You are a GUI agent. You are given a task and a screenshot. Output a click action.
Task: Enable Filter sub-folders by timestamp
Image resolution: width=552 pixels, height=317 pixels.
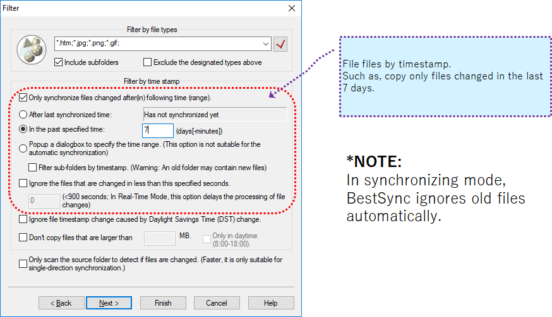pyautogui.click(x=32, y=167)
